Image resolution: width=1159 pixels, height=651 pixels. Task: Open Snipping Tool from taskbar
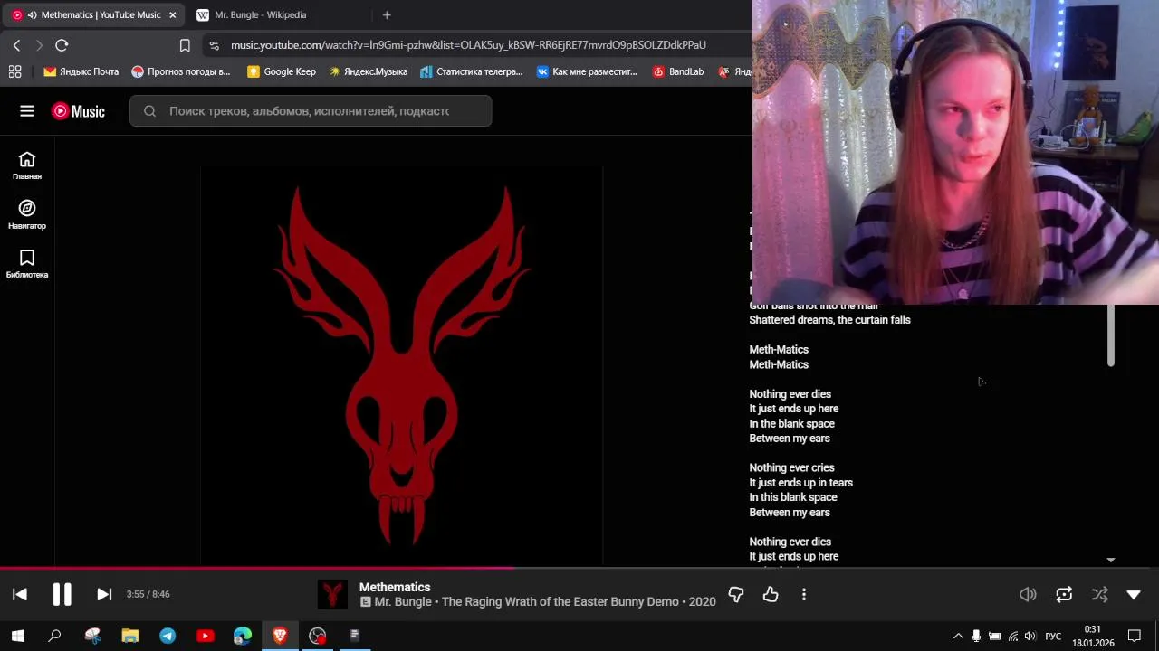coord(92,636)
